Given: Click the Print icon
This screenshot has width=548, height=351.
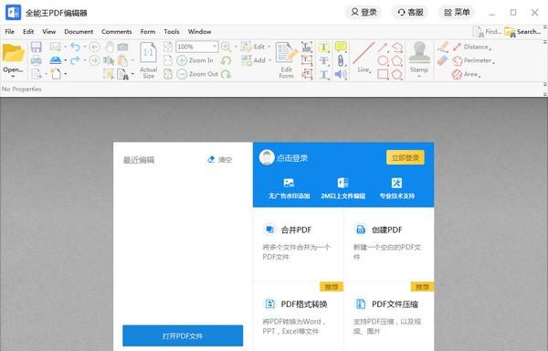Looking at the screenshot, I should point(36,60).
